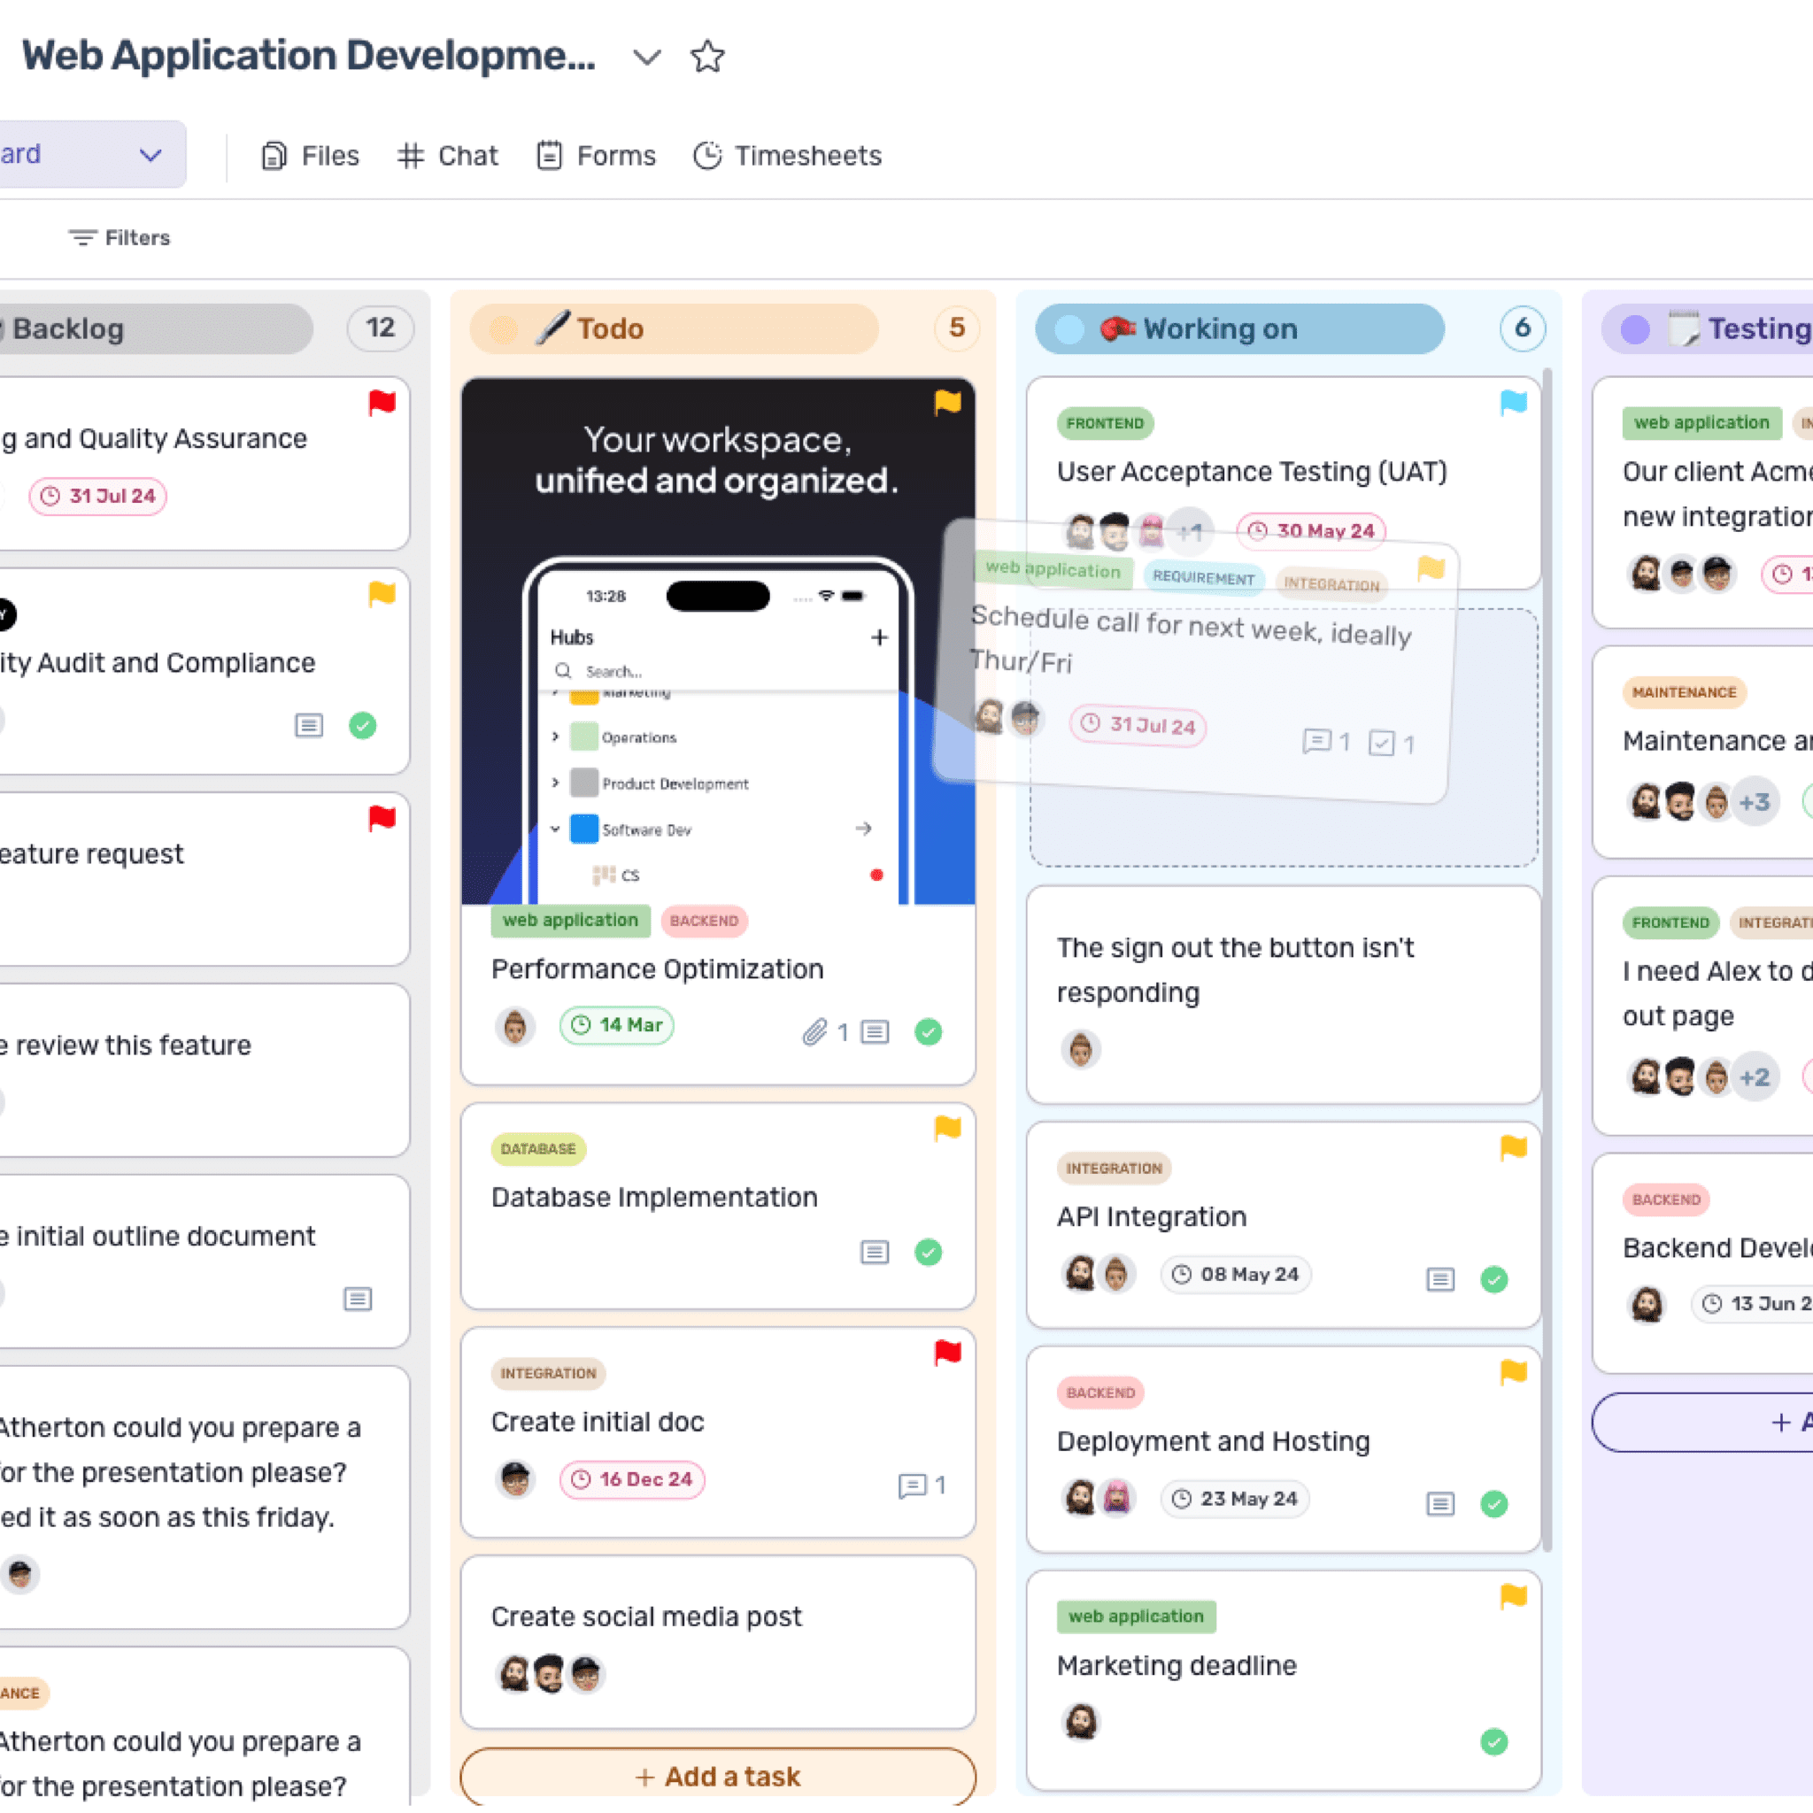Expand the +2 hidden assignees on Alex's card
Screen dimensions: 1813x1813
coord(1754,1076)
